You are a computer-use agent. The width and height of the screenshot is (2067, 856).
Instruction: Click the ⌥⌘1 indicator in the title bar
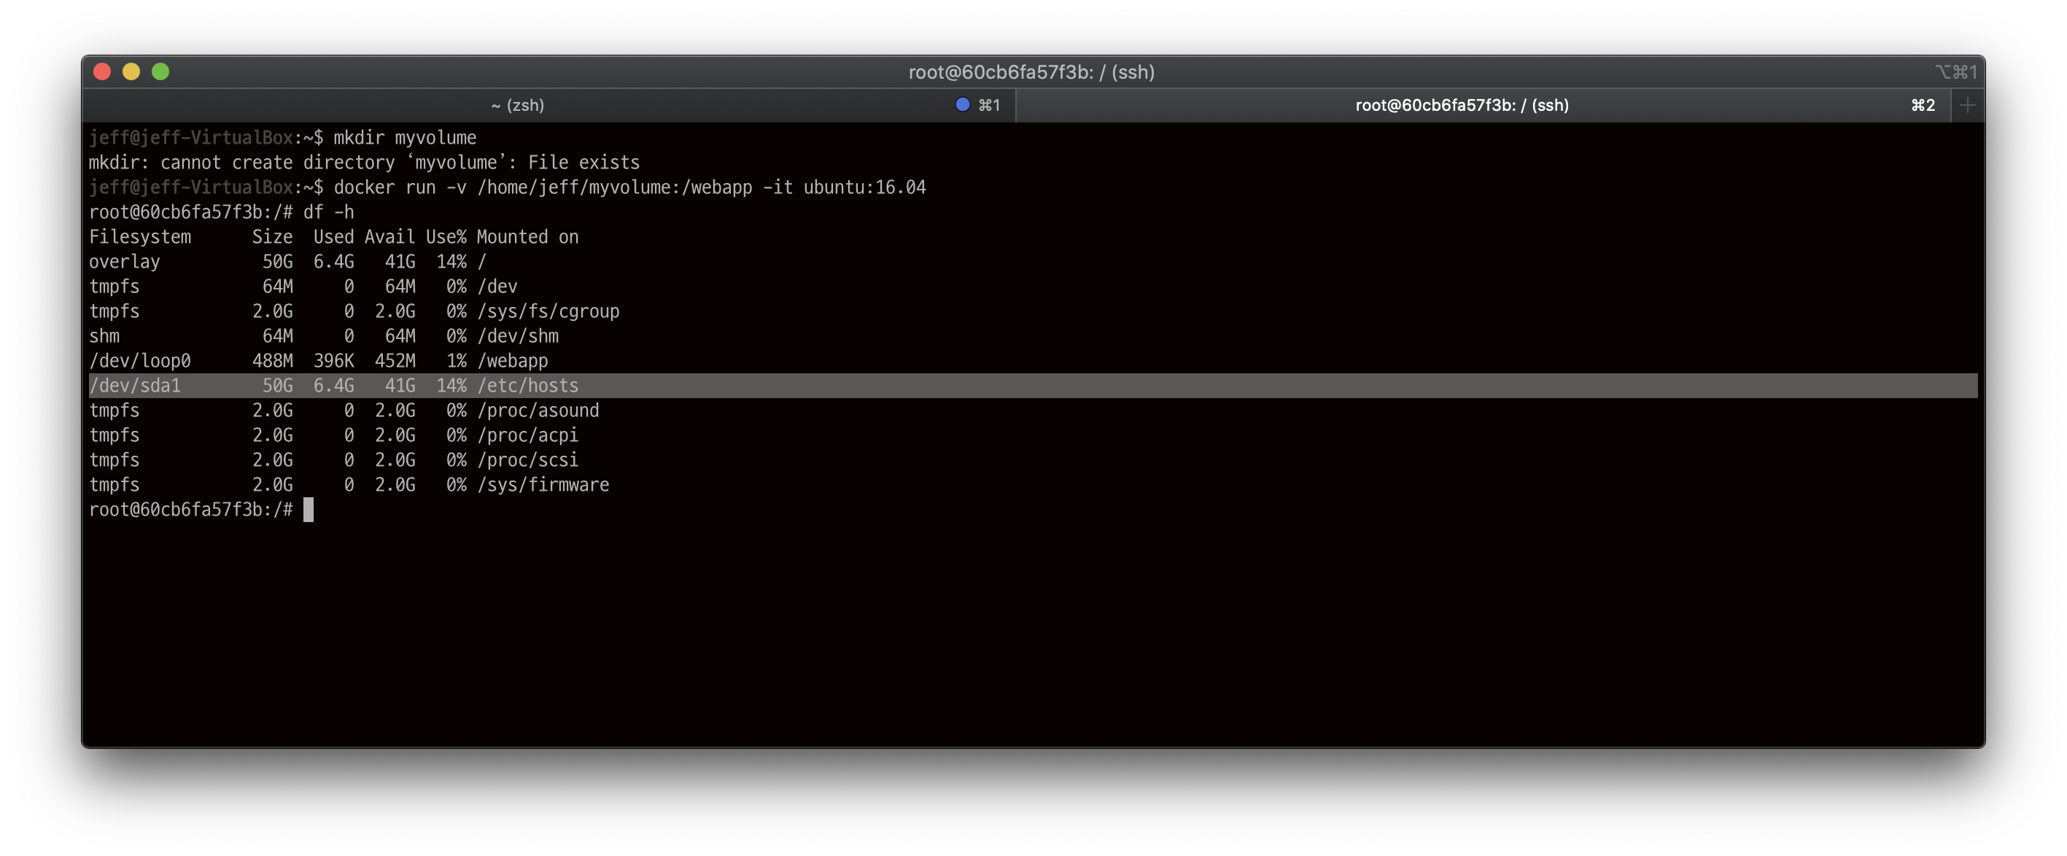pyautogui.click(x=1955, y=72)
